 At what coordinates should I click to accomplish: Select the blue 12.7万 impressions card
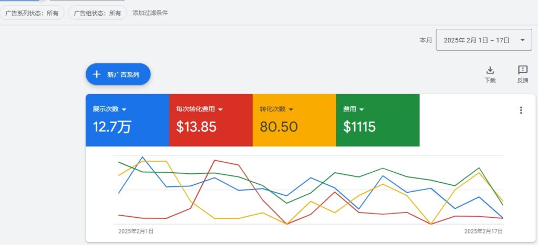127,120
